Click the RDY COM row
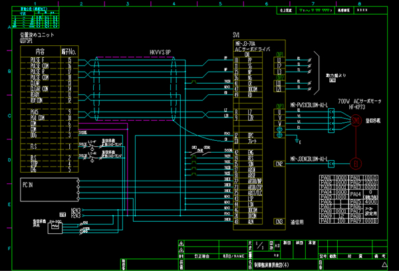This screenshot has height=271, width=399. (49, 101)
